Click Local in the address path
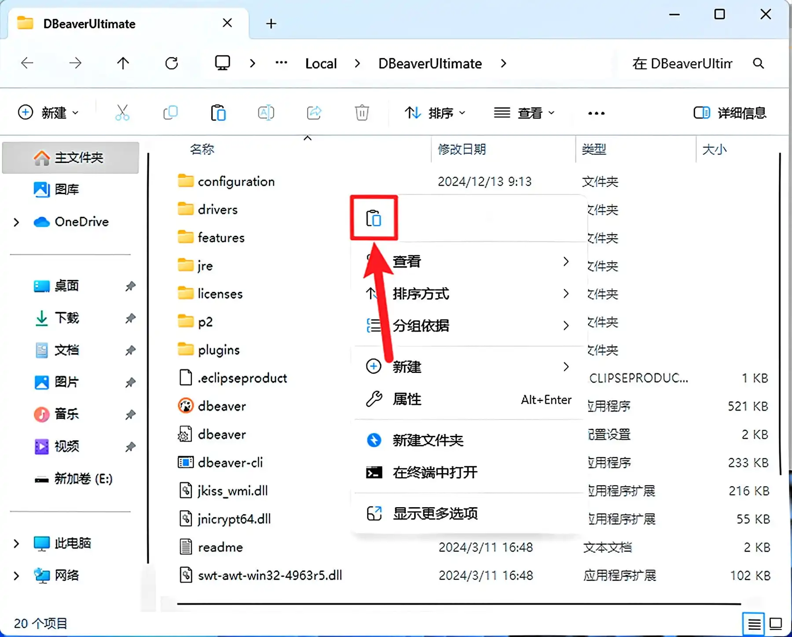792x637 pixels. pos(321,63)
